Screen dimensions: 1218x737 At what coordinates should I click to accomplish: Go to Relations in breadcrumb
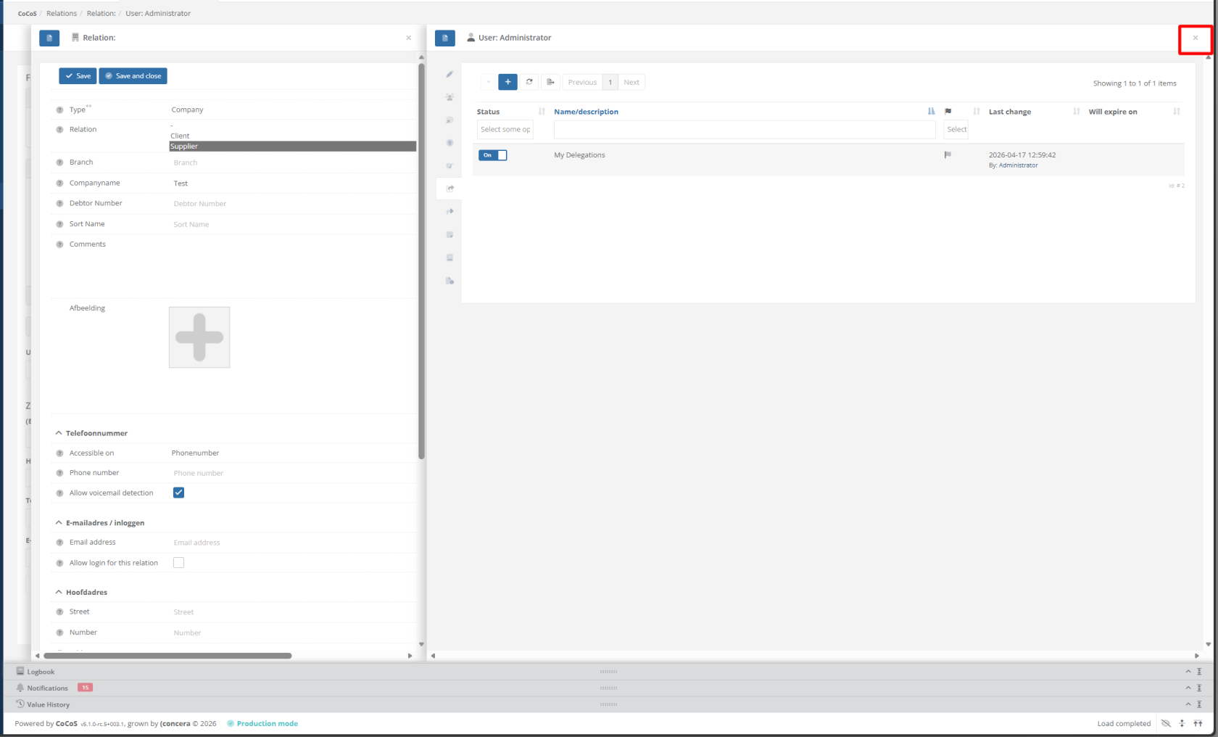click(62, 13)
